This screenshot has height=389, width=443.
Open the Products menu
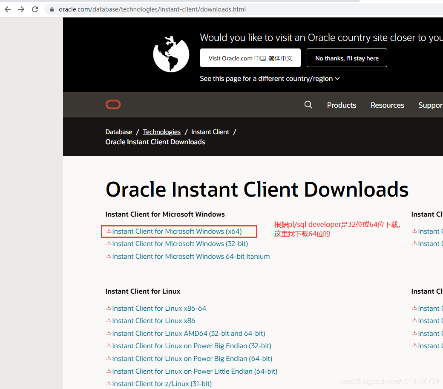coord(341,105)
